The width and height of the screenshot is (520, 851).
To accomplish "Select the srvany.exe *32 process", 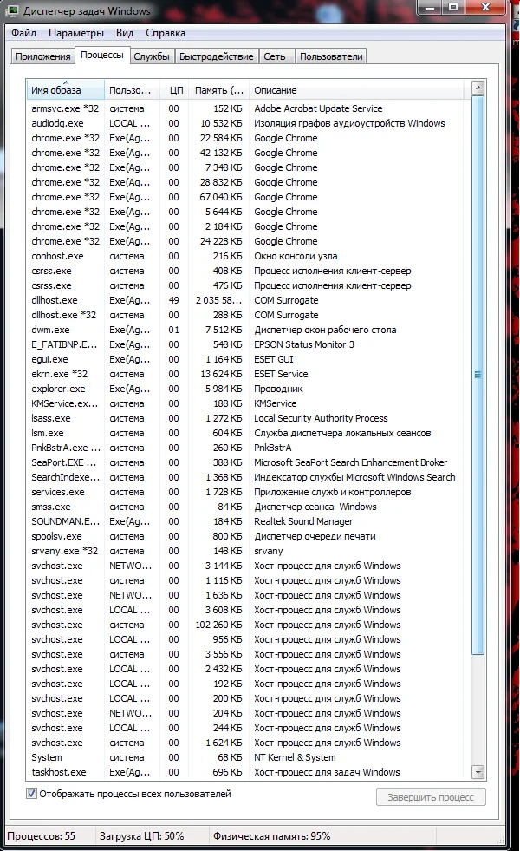I will (x=247, y=551).
